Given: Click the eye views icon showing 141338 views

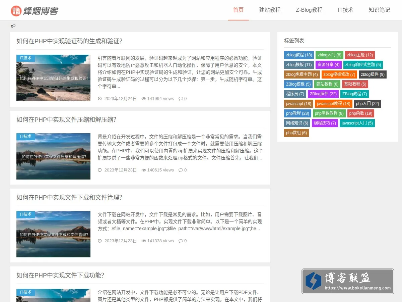Looking at the screenshot, I should [144, 241].
